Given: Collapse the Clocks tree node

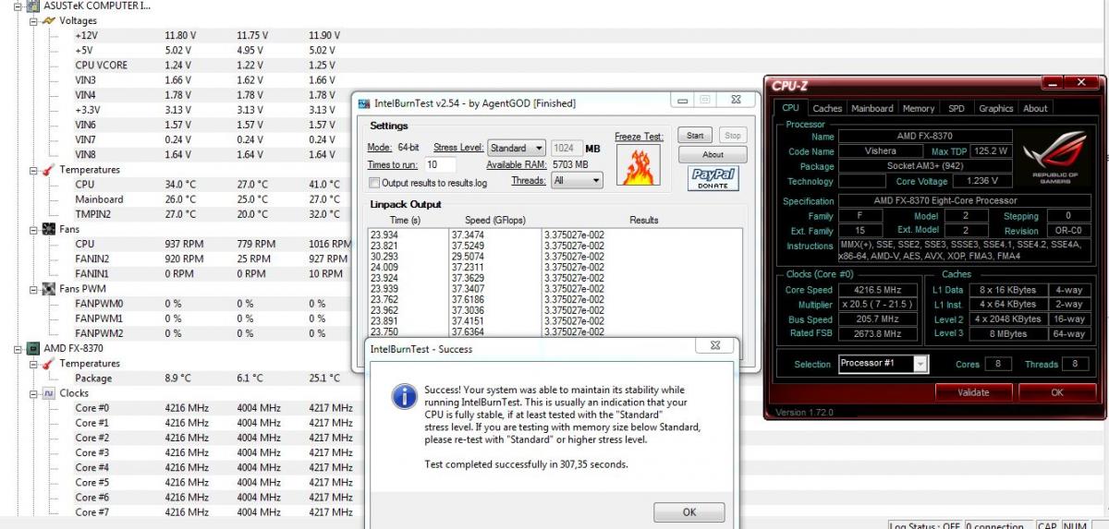Looking at the screenshot, I should (33, 392).
